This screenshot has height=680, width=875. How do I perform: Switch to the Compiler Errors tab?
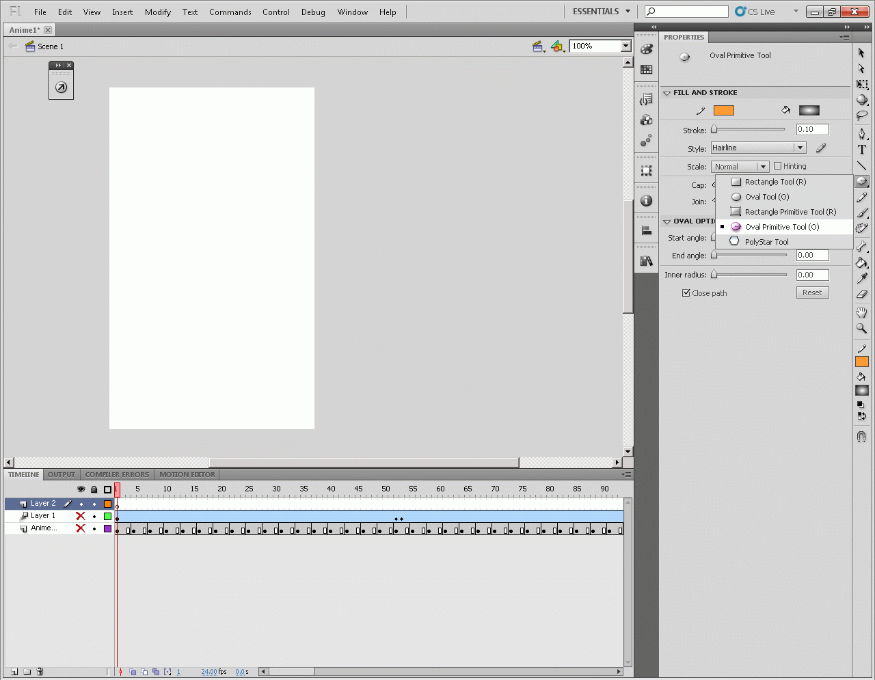pos(117,474)
